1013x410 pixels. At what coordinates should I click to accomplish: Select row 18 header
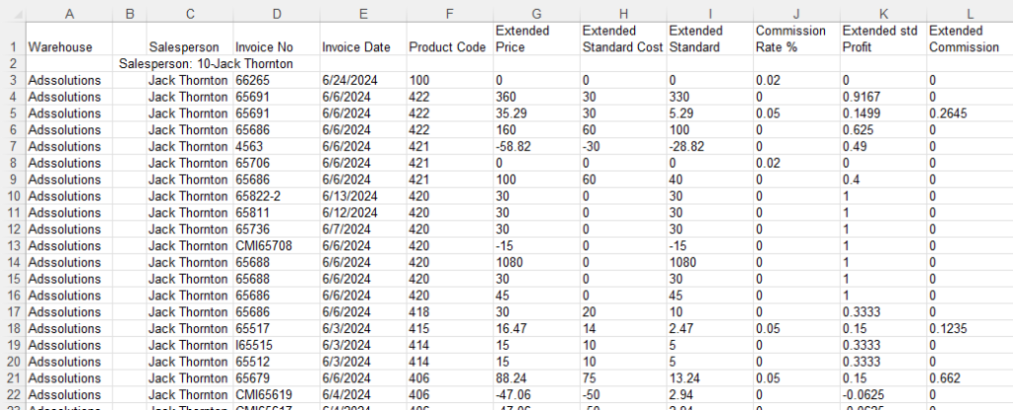pyautogui.click(x=13, y=329)
